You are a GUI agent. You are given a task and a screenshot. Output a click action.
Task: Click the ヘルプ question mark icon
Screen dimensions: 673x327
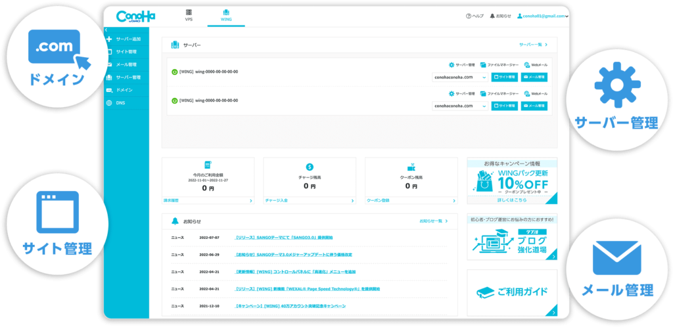tap(468, 16)
